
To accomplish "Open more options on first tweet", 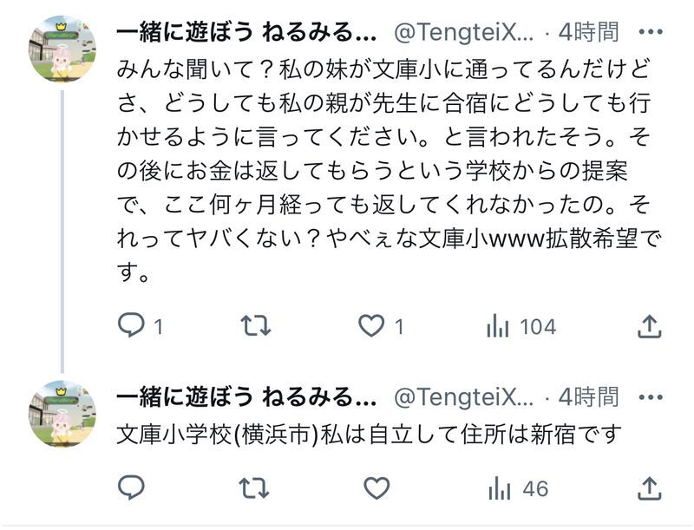I will coord(650,32).
